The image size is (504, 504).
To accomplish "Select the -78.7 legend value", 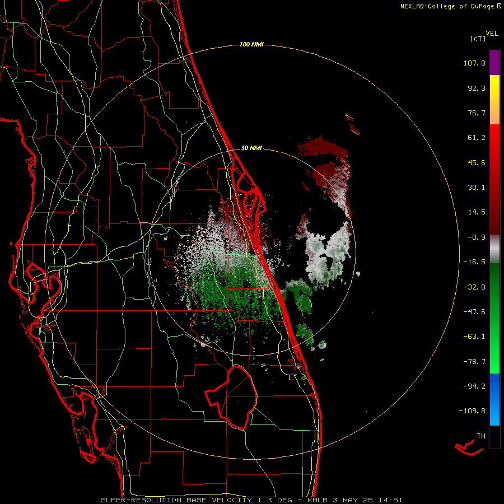I will coord(474,362).
